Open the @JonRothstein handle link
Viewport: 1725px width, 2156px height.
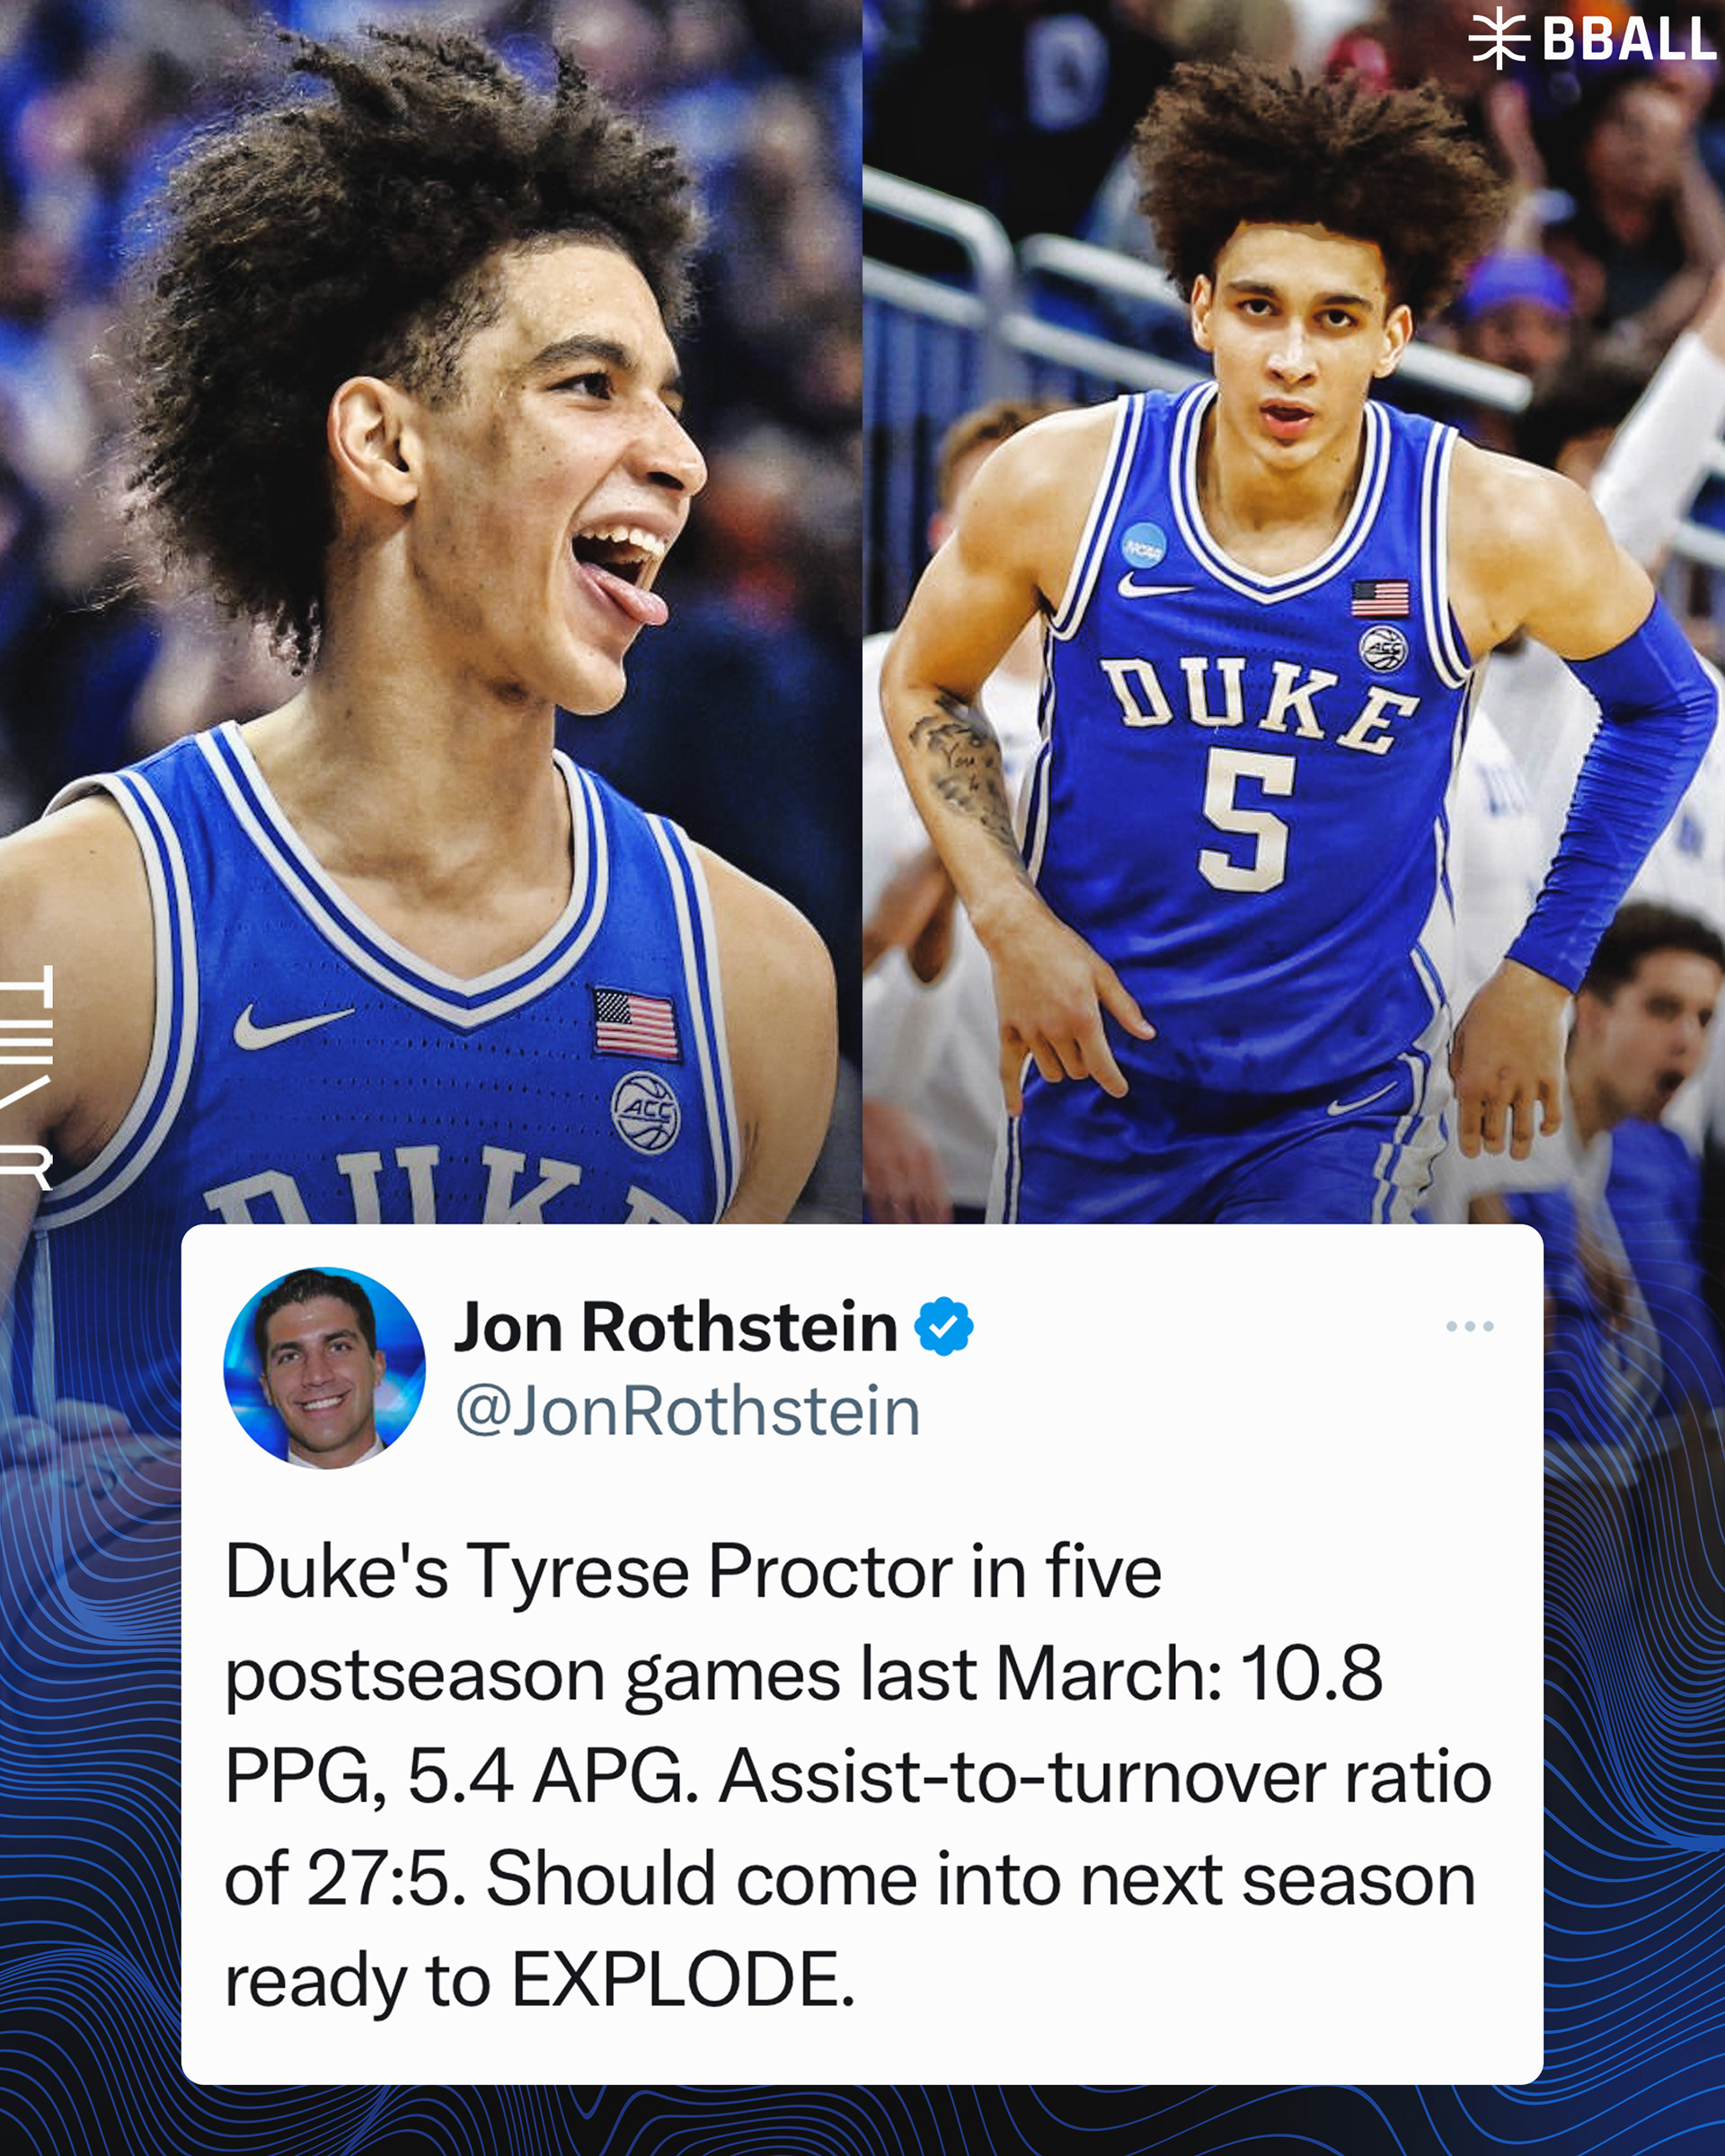pos(687,1411)
